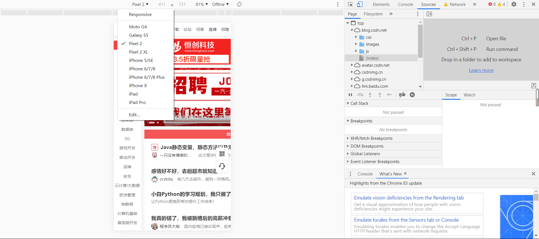Click the editor drawer toggle icon

click(x=534, y=85)
